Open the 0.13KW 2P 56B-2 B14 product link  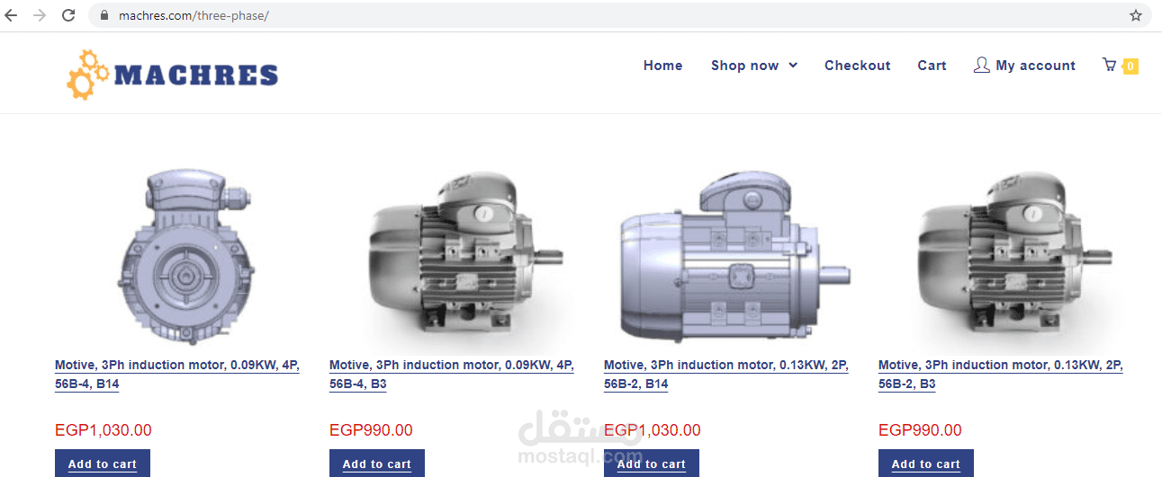click(x=725, y=375)
